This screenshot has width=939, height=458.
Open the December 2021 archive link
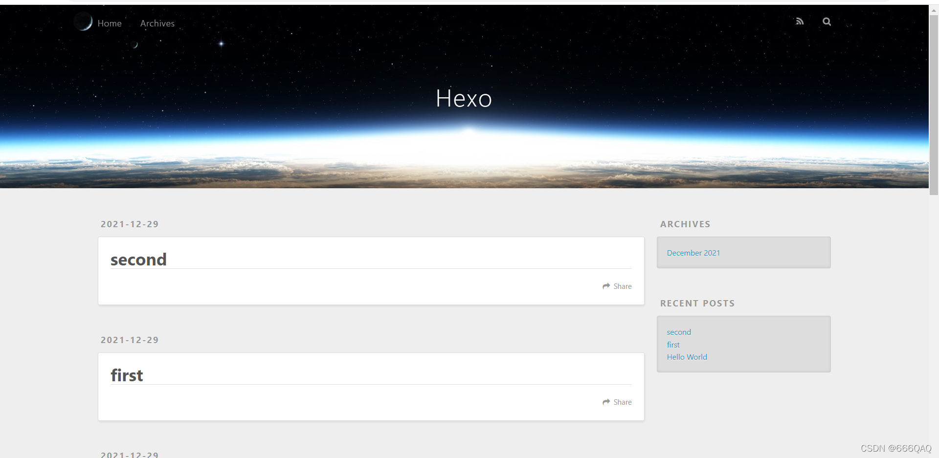pos(693,253)
